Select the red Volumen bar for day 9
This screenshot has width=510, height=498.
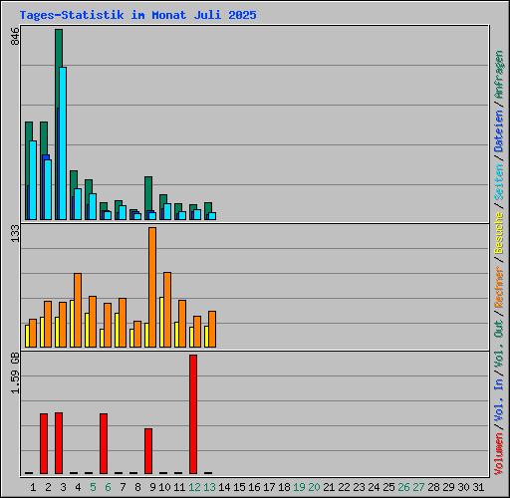tap(148, 451)
